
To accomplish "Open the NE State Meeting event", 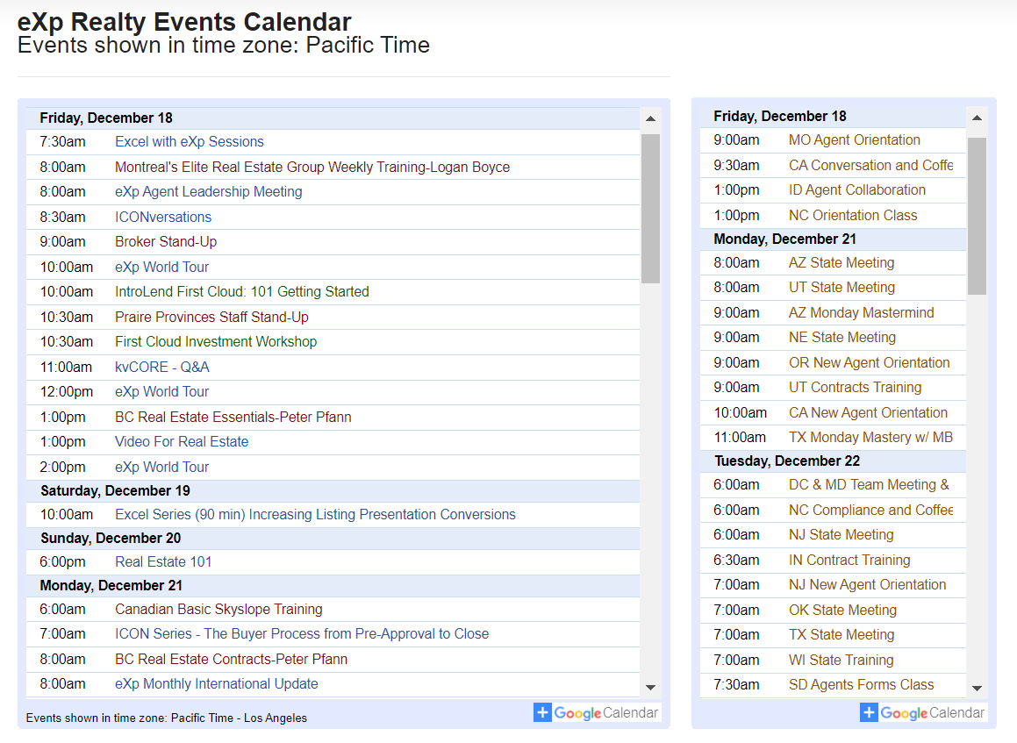I will (x=842, y=337).
